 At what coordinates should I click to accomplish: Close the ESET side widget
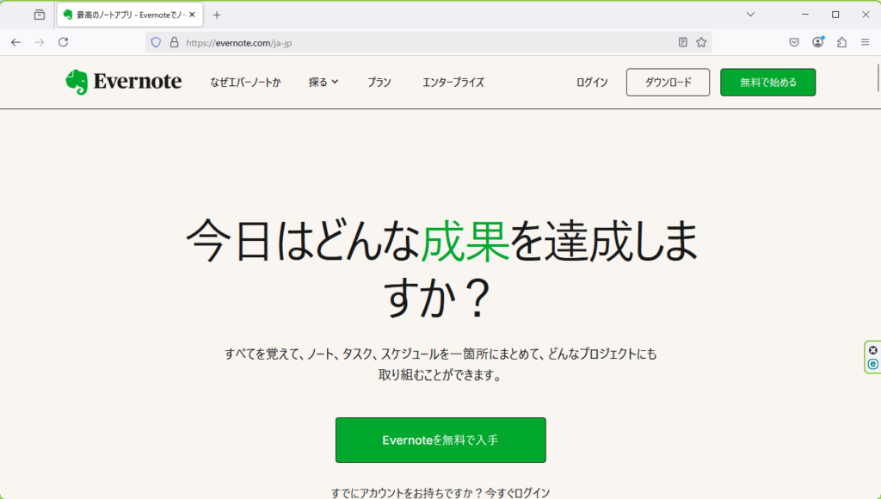coord(873,350)
